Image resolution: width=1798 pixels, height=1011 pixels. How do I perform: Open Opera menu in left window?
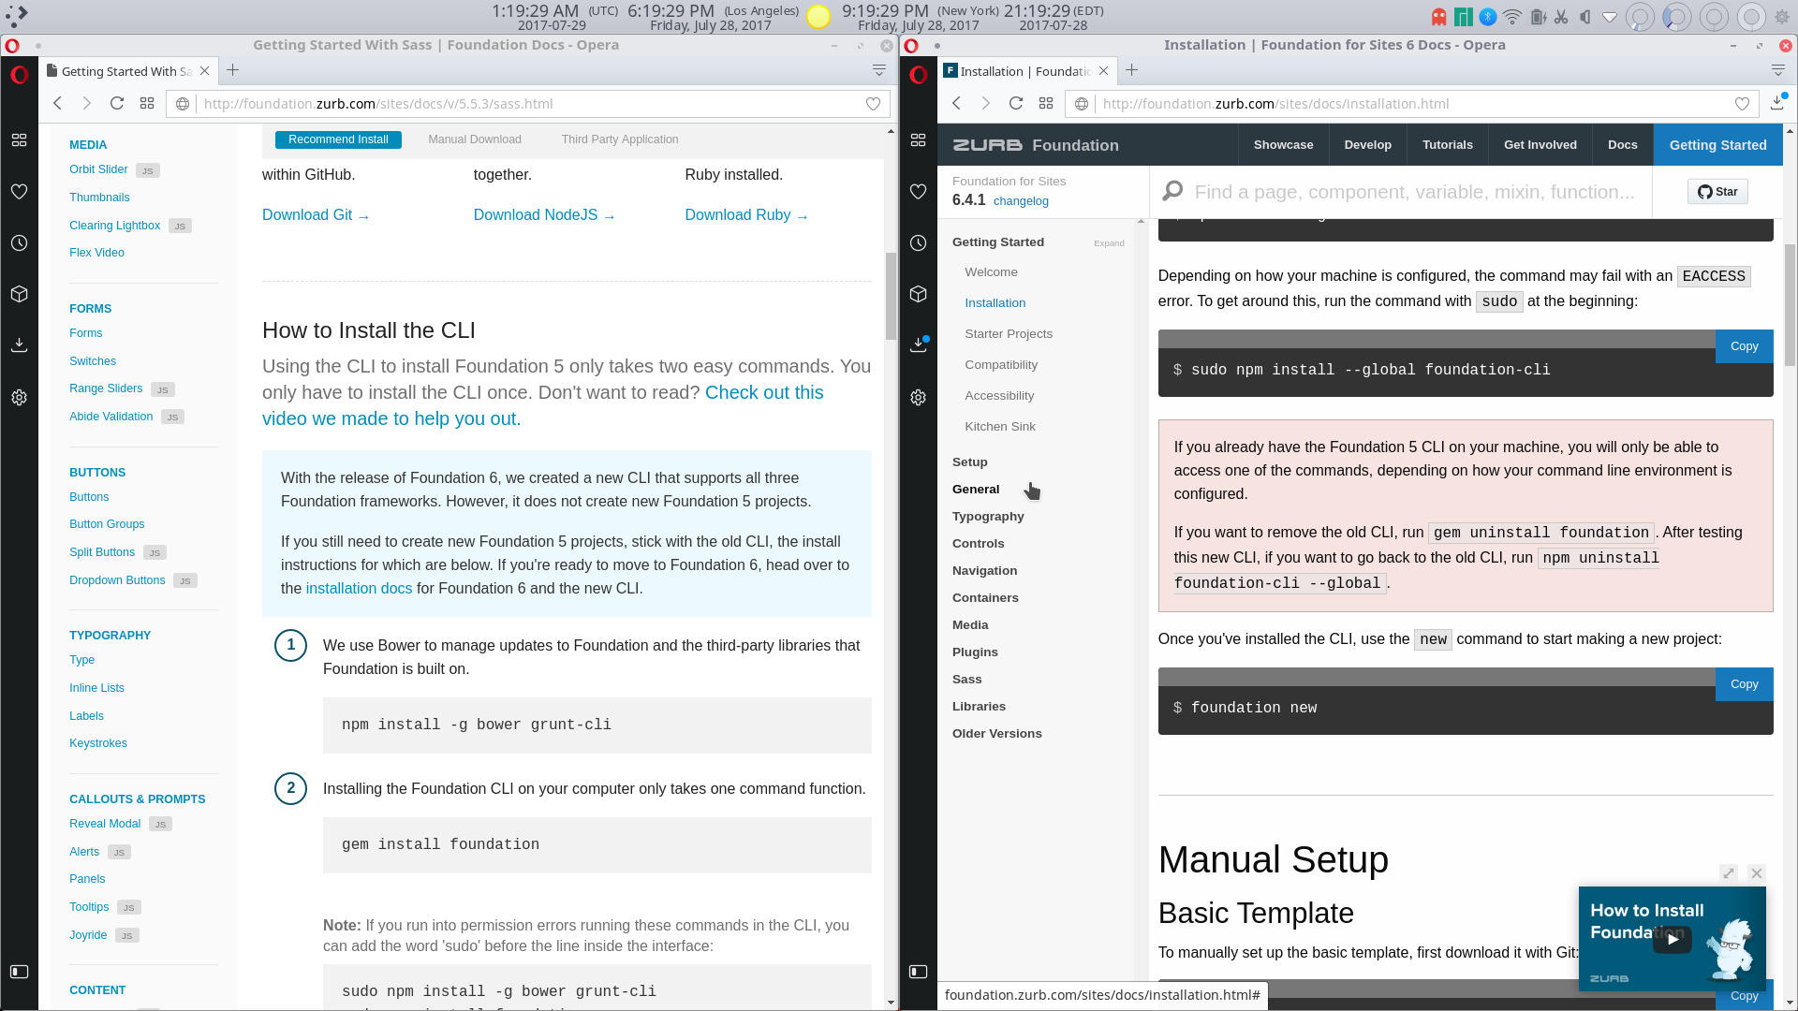point(19,75)
